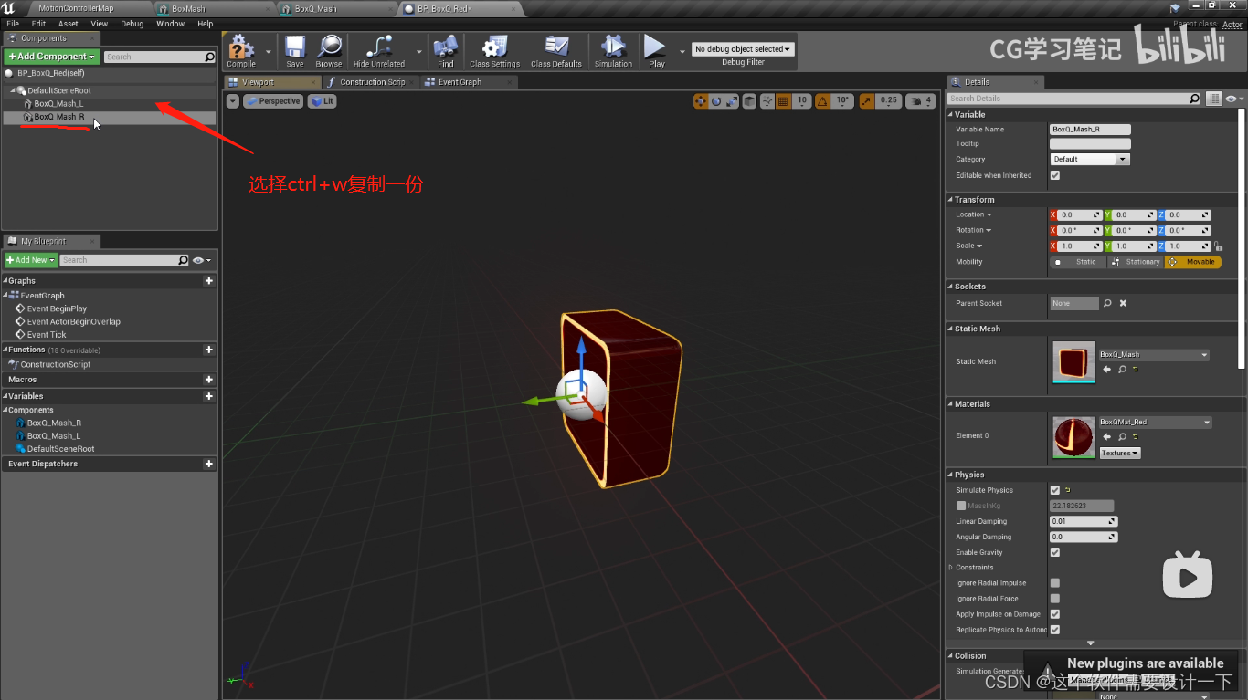Browse to asset in Content Browser
Viewport: 1248px width, 700px height.
[329, 51]
